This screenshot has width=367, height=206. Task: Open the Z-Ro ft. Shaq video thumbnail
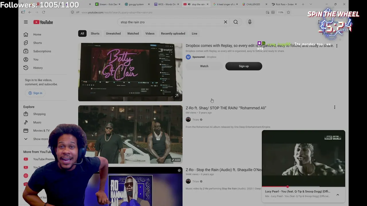tap(130, 134)
